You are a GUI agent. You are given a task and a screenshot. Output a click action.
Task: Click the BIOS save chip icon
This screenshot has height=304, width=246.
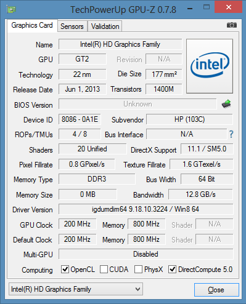(226, 104)
